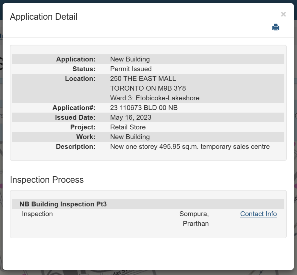Select the issued date 'May 16, 2023'
The height and width of the screenshot is (275, 297).
(131, 117)
